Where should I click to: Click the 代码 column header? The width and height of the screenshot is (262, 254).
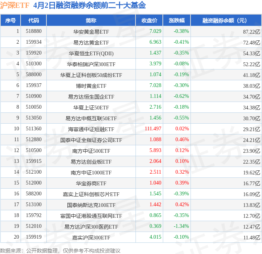pyautogui.click(x=33, y=20)
